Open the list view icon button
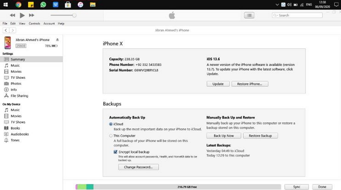The image size is (341, 190). tap(249, 15)
